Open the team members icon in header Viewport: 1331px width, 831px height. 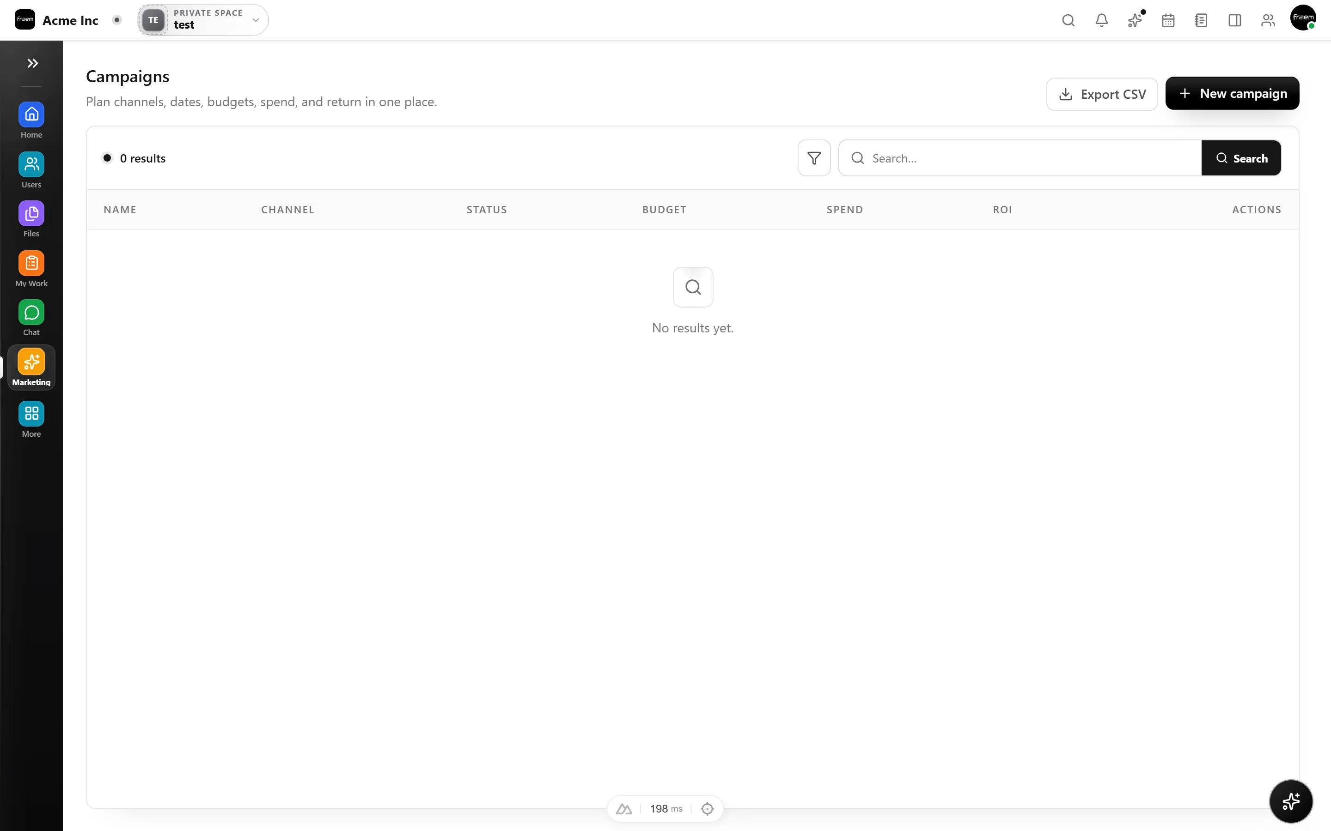[x=1268, y=20]
